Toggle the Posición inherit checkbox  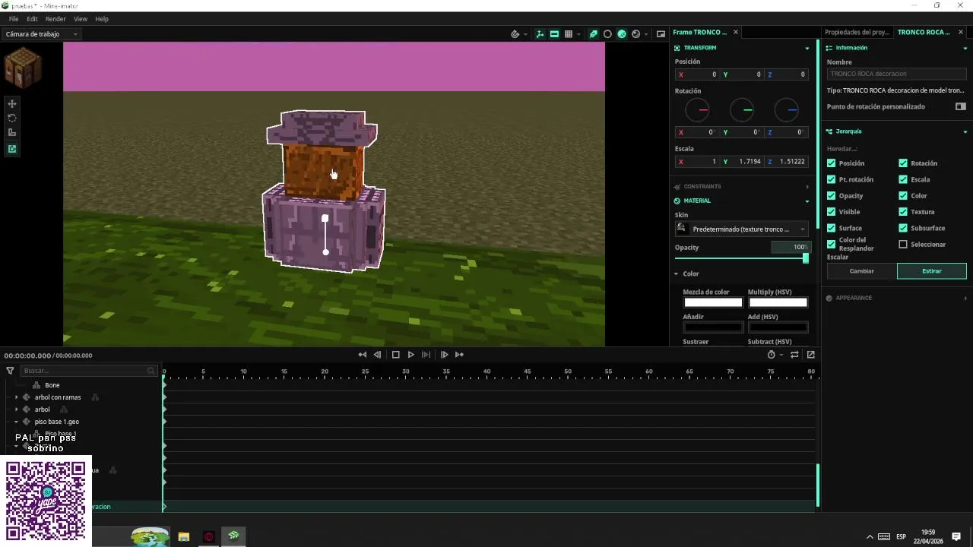click(831, 163)
